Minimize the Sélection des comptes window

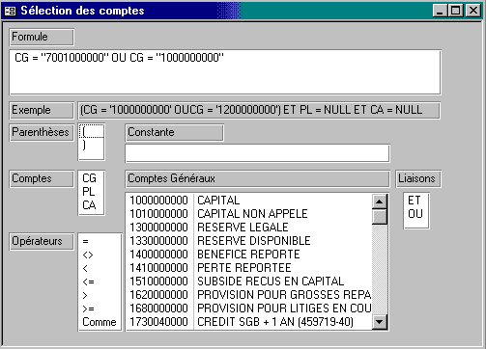(440, 11)
